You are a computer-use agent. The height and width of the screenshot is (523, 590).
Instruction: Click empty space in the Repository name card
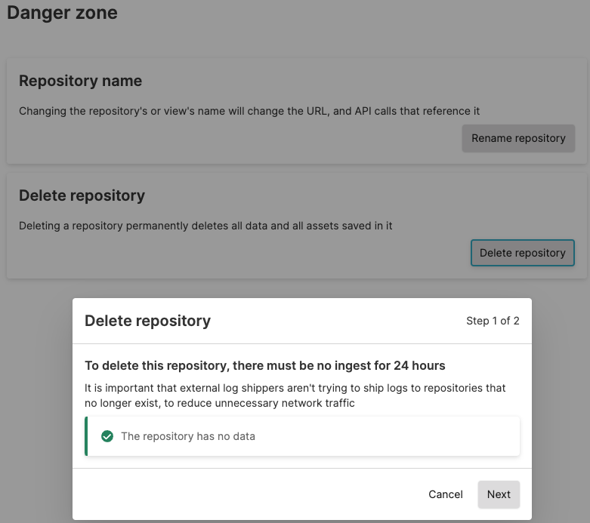click(x=227, y=140)
